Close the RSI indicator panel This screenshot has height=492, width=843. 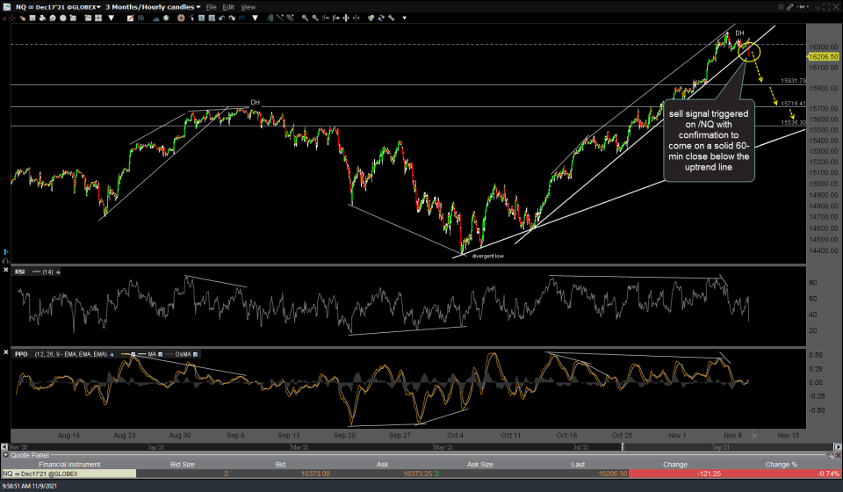tap(5, 270)
